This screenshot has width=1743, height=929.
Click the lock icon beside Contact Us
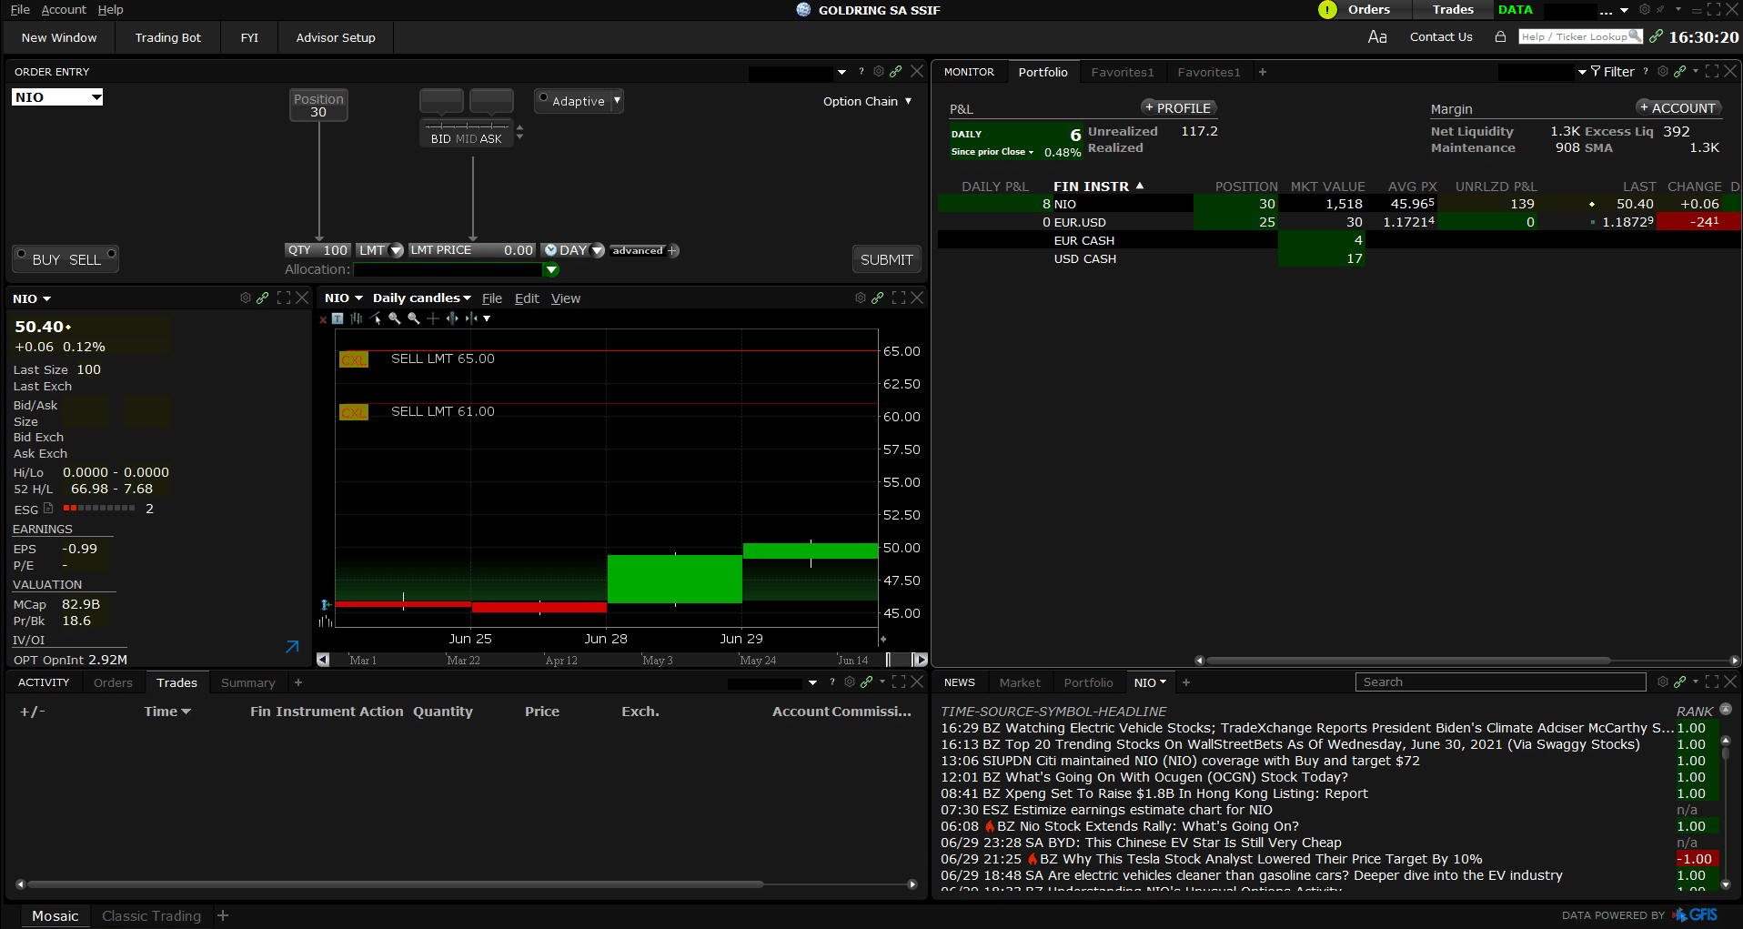tap(1500, 37)
